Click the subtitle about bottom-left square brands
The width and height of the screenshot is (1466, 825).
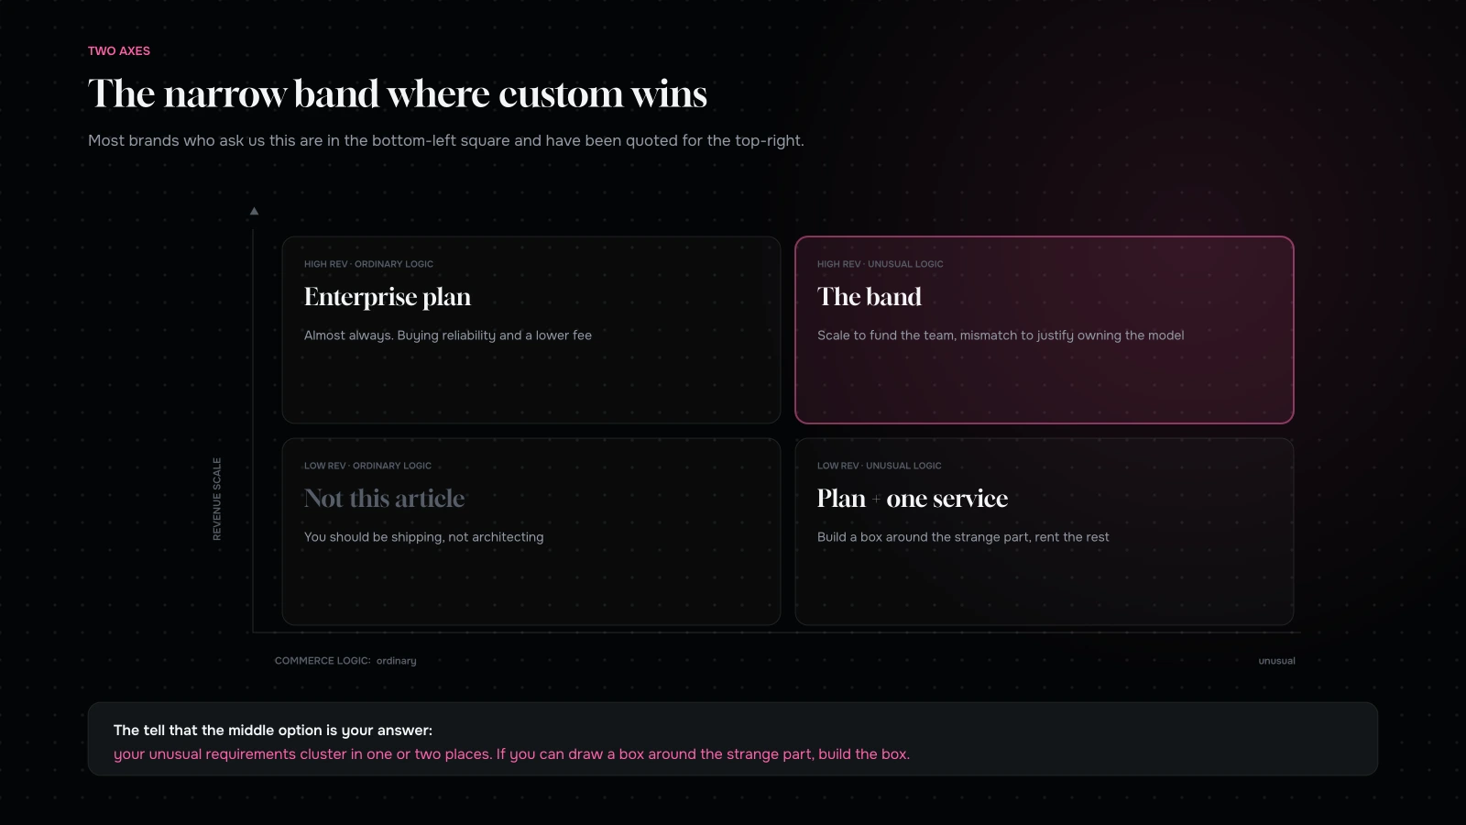(446, 140)
